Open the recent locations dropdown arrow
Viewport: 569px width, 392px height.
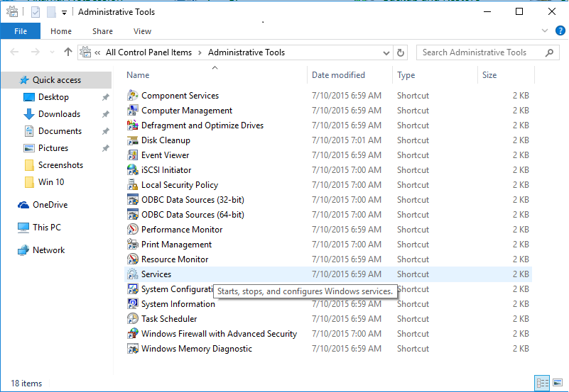coord(52,52)
